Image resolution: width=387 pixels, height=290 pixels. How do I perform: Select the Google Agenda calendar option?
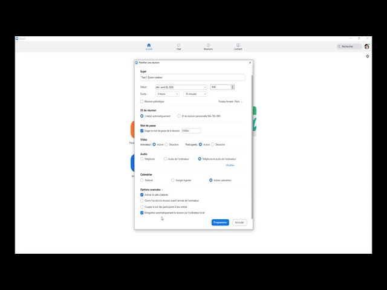click(173, 180)
